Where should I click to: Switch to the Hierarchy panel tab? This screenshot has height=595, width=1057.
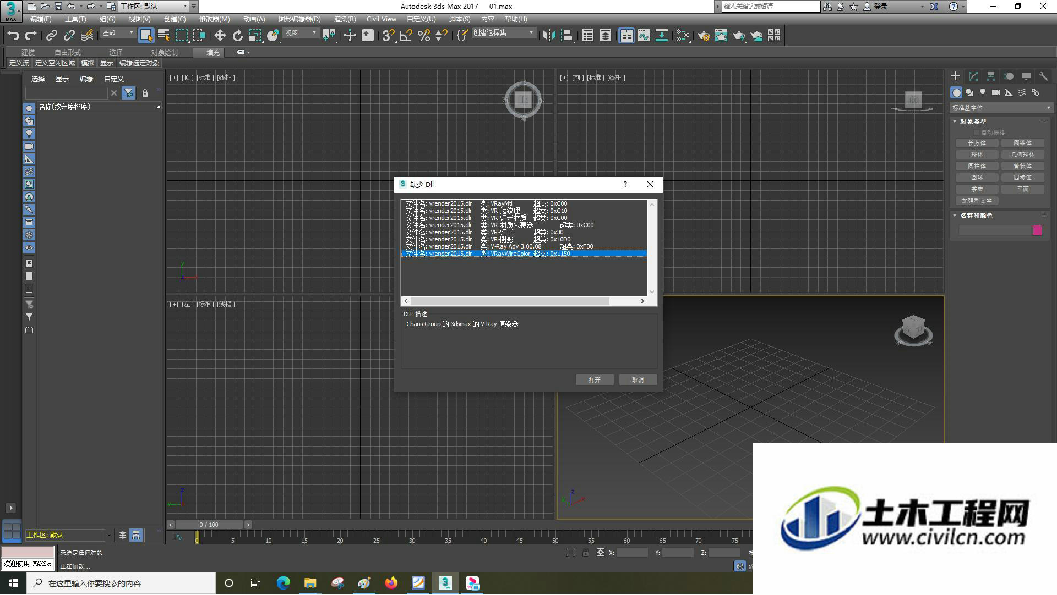[991, 76]
